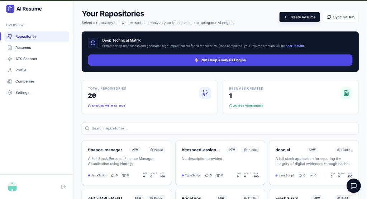Click the AI Resume logo icon

click(x=10, y=9)
